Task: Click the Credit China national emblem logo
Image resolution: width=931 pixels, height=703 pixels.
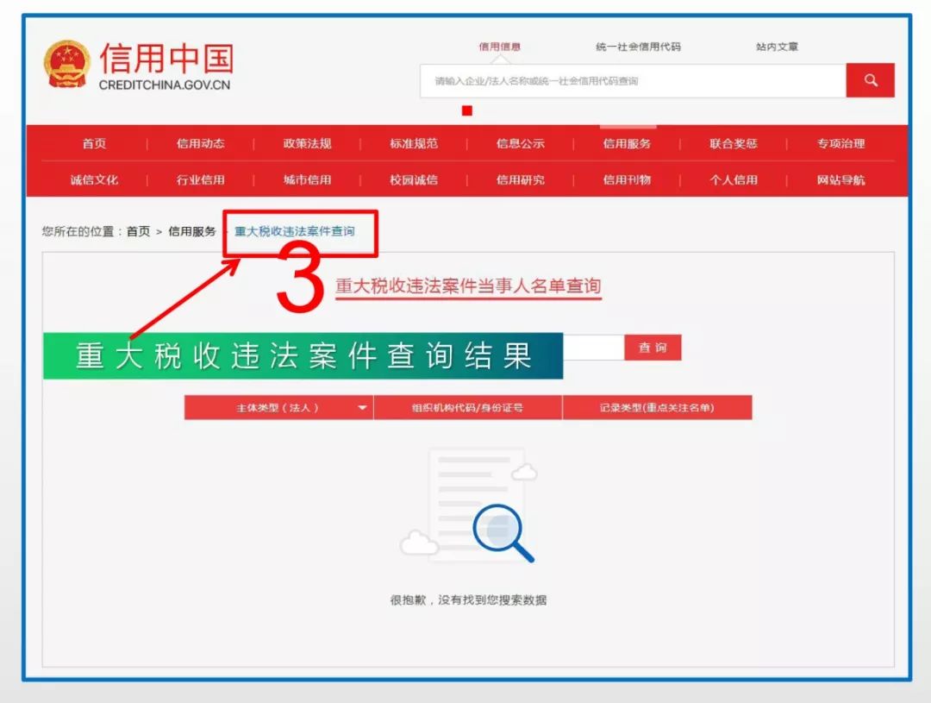Action: click(67, 61)
